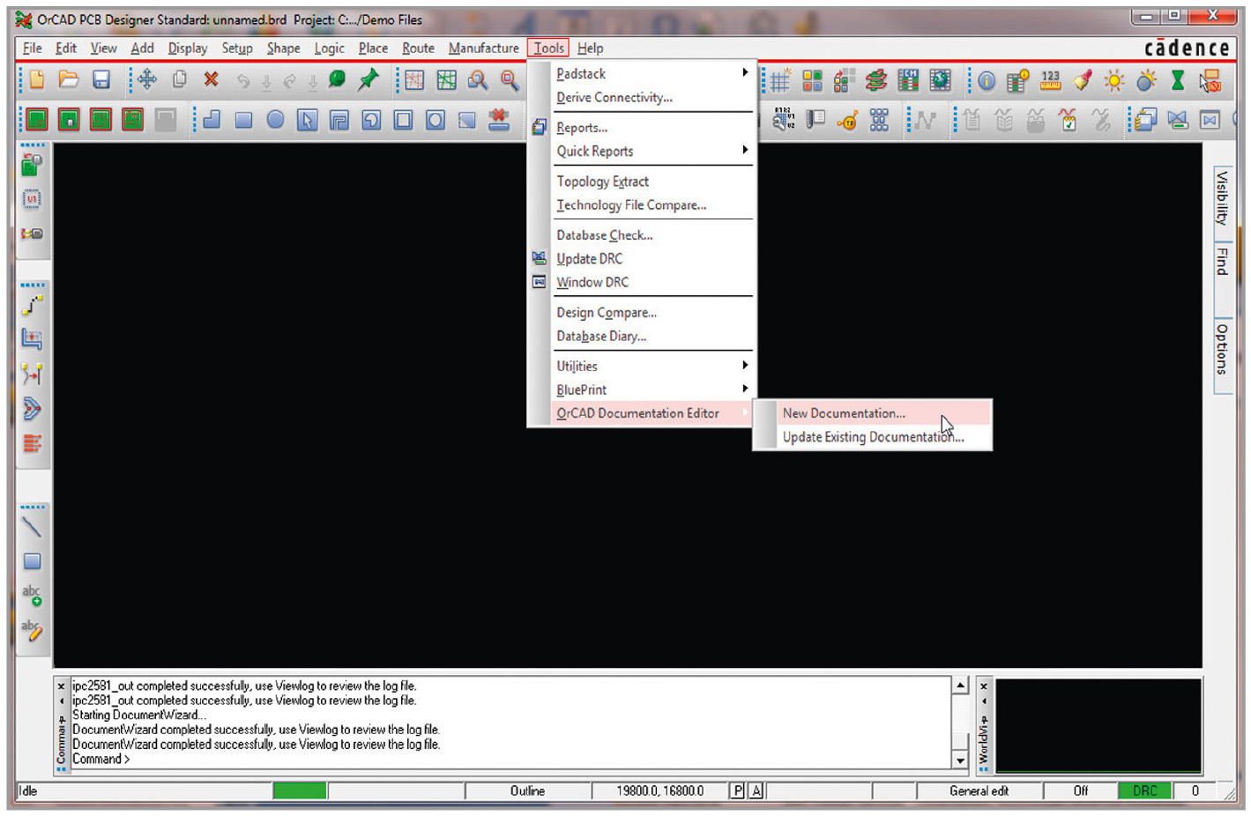
Task: Click the Off field in status bar
Action: (x=1081, y=791)
